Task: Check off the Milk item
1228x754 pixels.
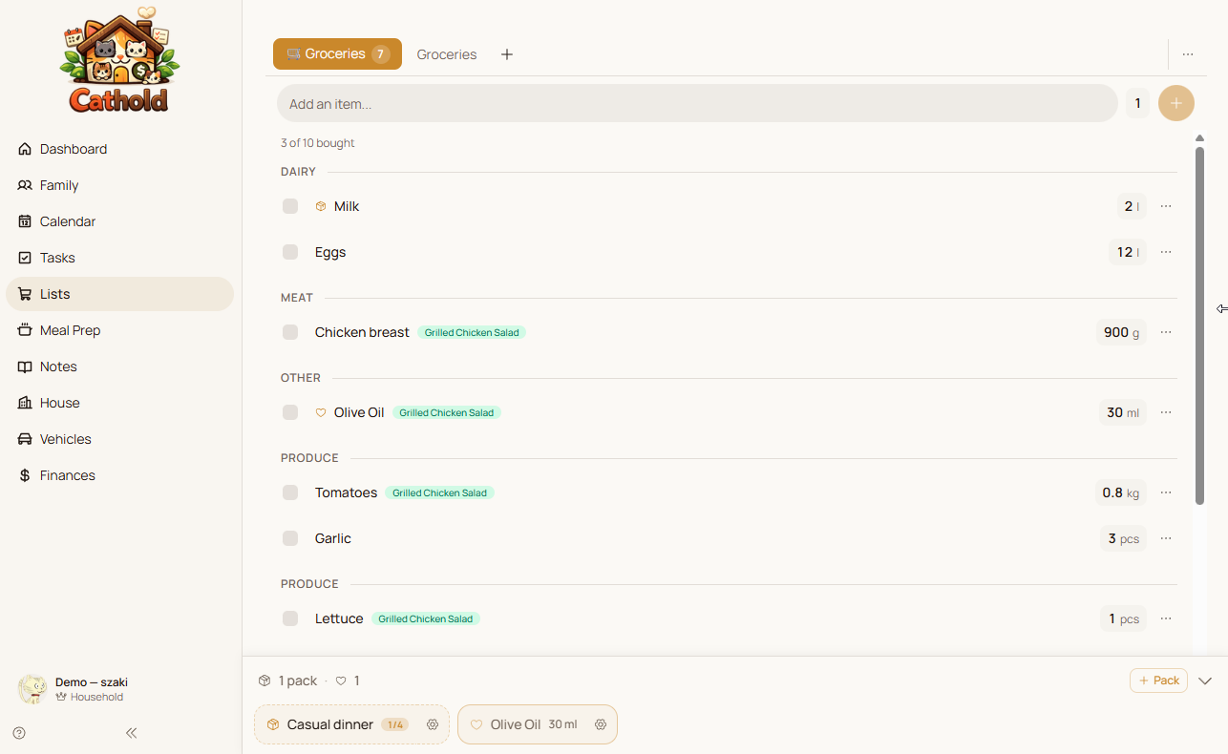Action: tap(290, 206)
